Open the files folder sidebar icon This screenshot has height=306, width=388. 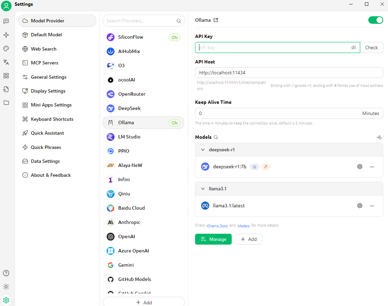[x=6, y=102]
